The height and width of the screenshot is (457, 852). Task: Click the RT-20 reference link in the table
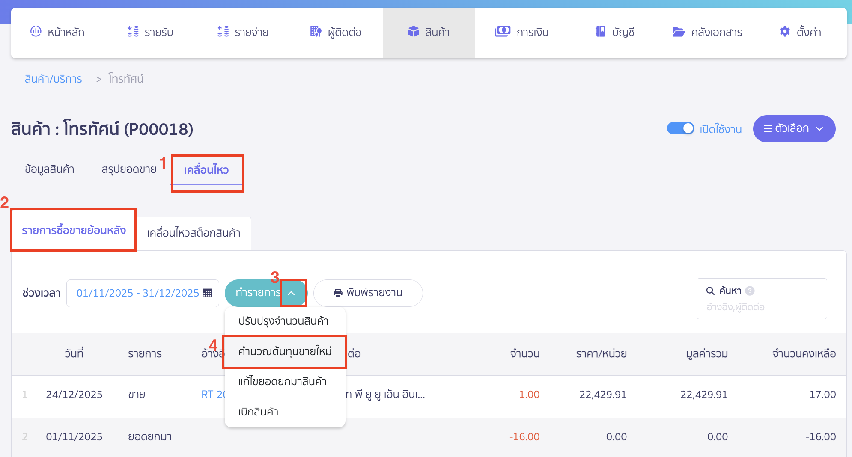pos(213,394)
